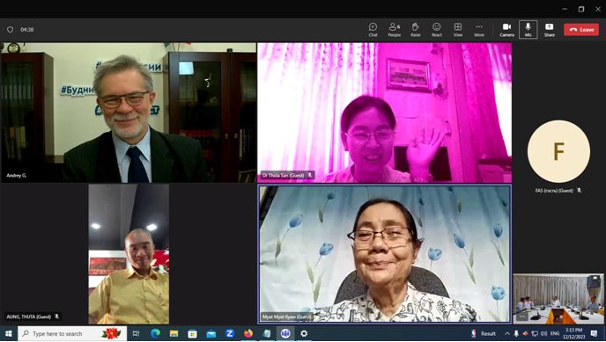Select the Myat Myat Kyaw video tile
The image size is (606, 342).
385,254
